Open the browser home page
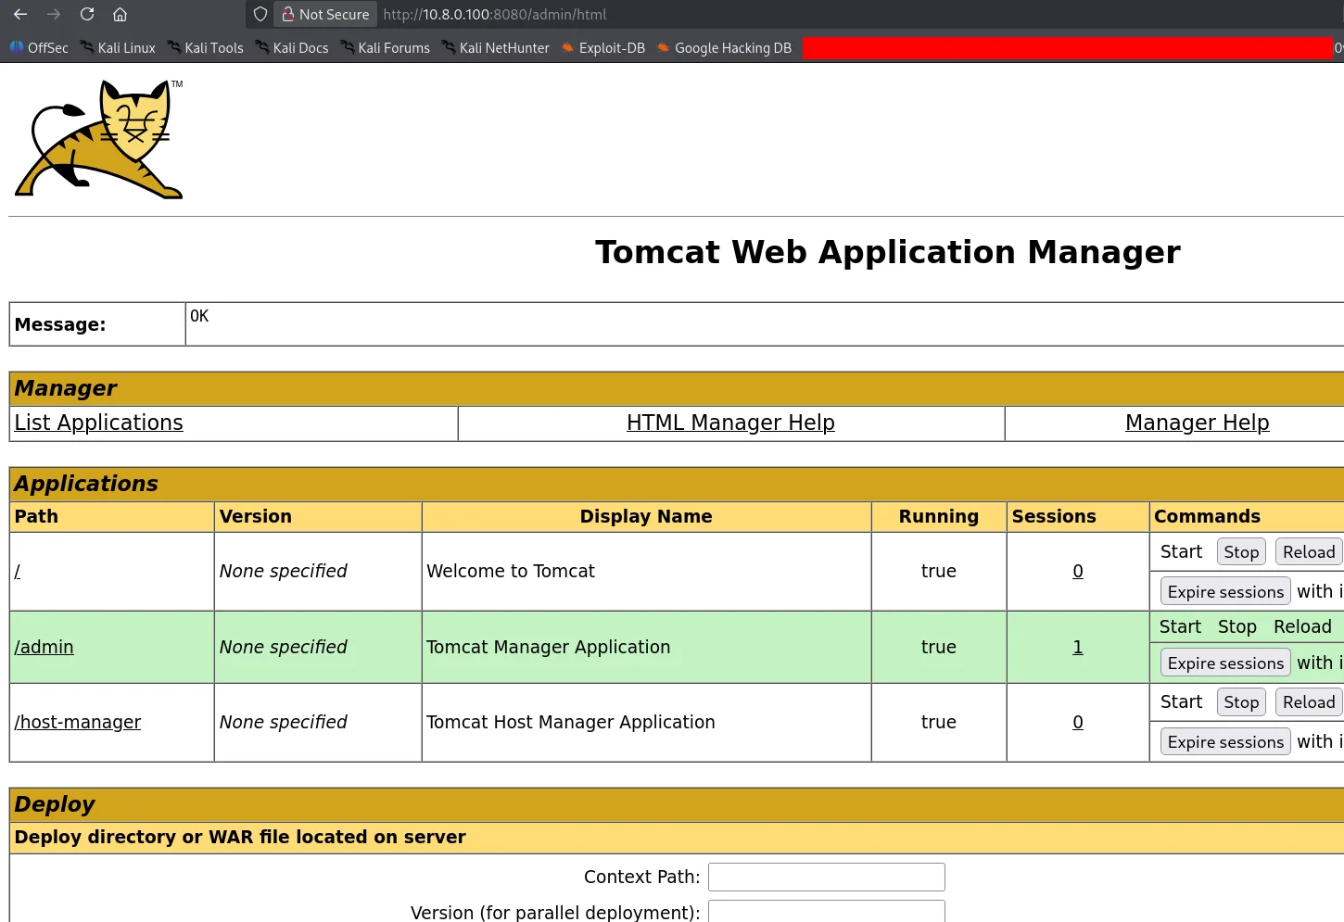 (120, 14)
